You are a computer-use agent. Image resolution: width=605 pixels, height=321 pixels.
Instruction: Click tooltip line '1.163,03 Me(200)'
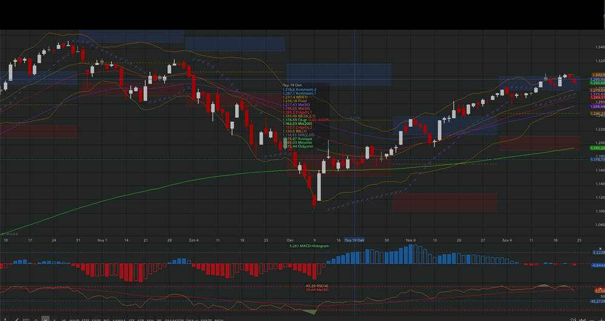[298, 124]
